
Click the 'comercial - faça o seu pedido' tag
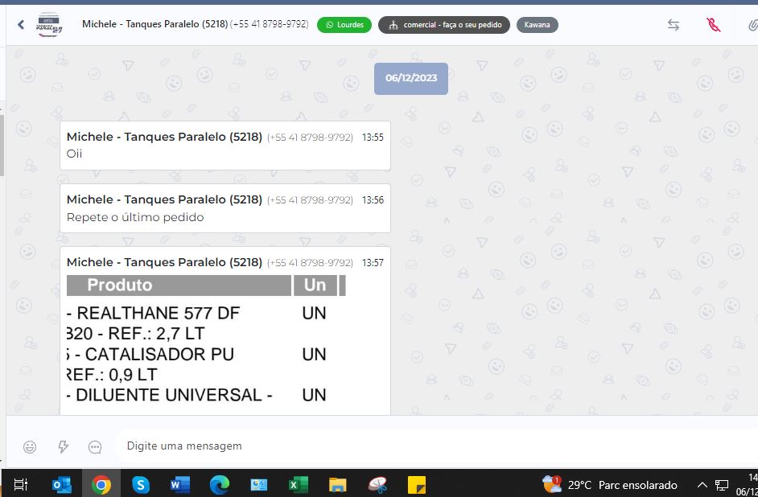tap(444, 25)
